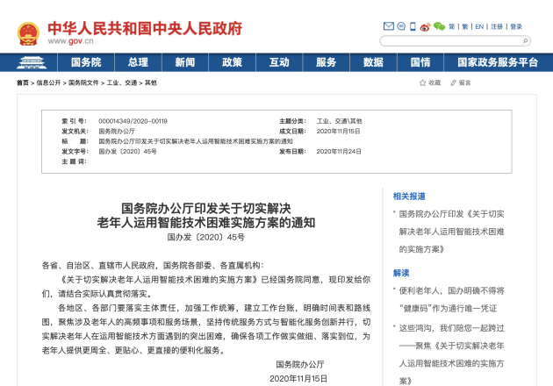Click the mobile phone icon
553x386 pixels.
point(413,26)
